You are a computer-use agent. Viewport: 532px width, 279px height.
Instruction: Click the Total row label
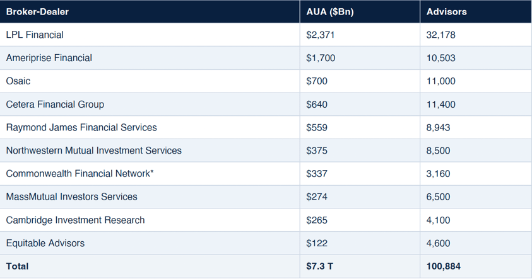tap(18, 266)
